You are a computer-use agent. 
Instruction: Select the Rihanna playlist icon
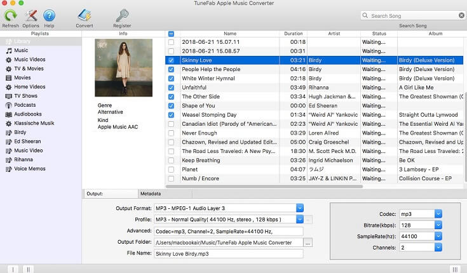coord(9,160)
